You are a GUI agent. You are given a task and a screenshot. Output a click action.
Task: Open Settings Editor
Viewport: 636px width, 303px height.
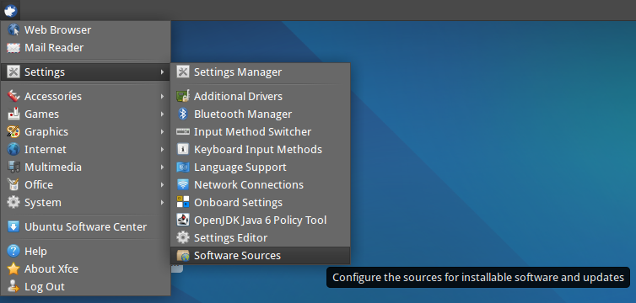pos(260,238)
